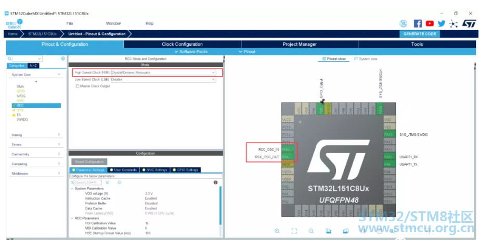This screenshot has width=479, height=240.
Task: Fit chip to view with best-fit icon
Action: pos(294,231)
